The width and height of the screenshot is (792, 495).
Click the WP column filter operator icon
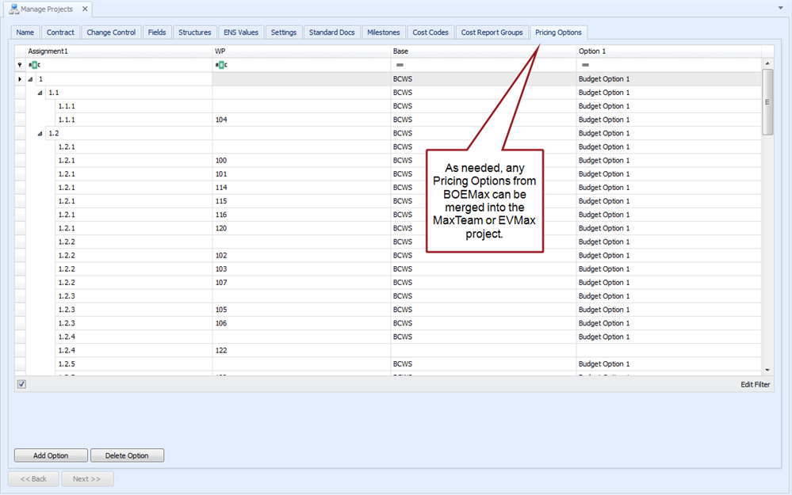[221, 65]
